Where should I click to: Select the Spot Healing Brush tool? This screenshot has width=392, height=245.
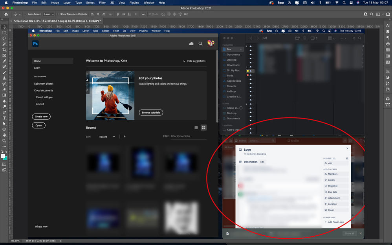point(4,67)
